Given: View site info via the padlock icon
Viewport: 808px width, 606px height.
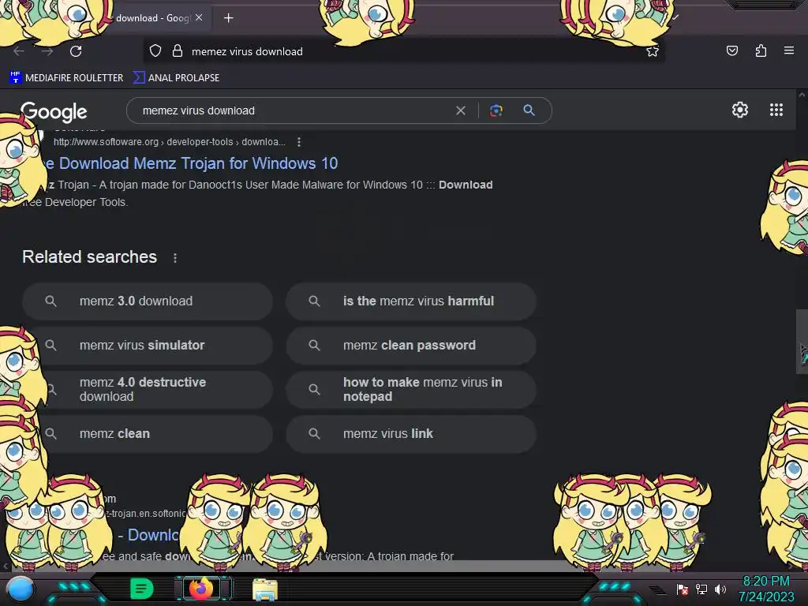Looking at the screenshot, I should point(178,51).
